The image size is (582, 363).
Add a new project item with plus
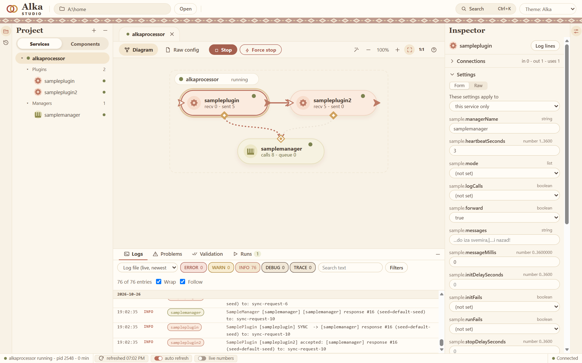(94, 31)
